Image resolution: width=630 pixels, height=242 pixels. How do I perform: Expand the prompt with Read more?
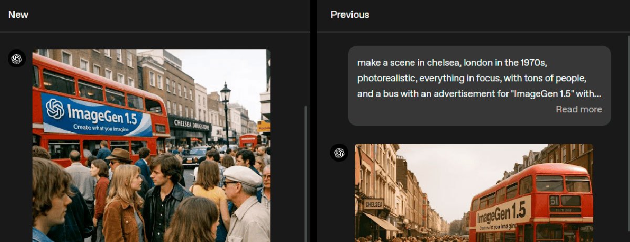coord(579,109)
